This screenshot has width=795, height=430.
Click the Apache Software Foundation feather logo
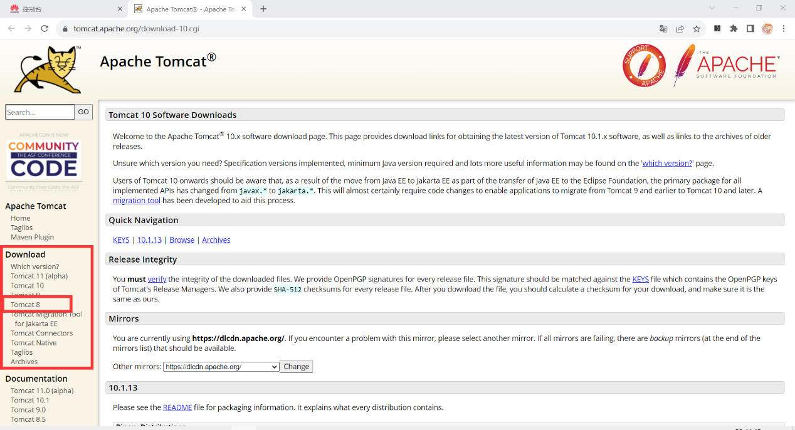click(x=727, y=65)
